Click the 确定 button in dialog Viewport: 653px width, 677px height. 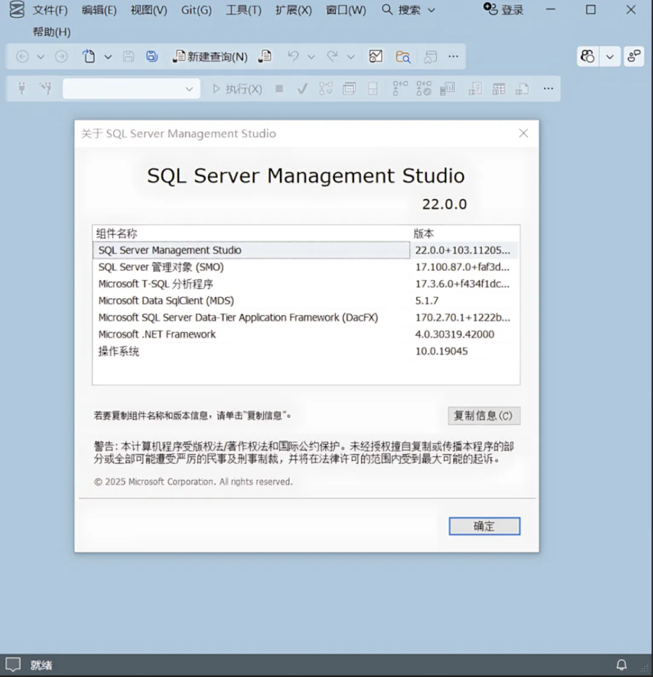pyautogui.click(x=484, y=526)
